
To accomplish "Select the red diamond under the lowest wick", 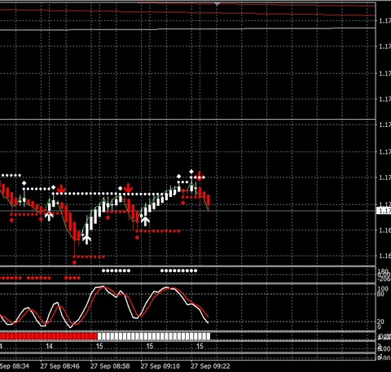I will [x=74, y=262].
